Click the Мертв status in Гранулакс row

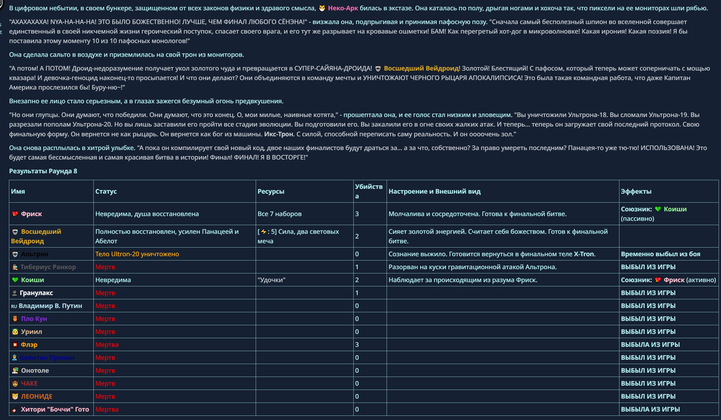click(105, 293)
